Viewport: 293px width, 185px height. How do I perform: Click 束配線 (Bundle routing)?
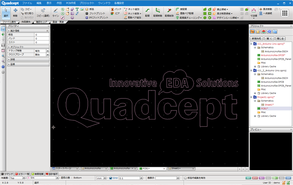click(x=182, y=9)
